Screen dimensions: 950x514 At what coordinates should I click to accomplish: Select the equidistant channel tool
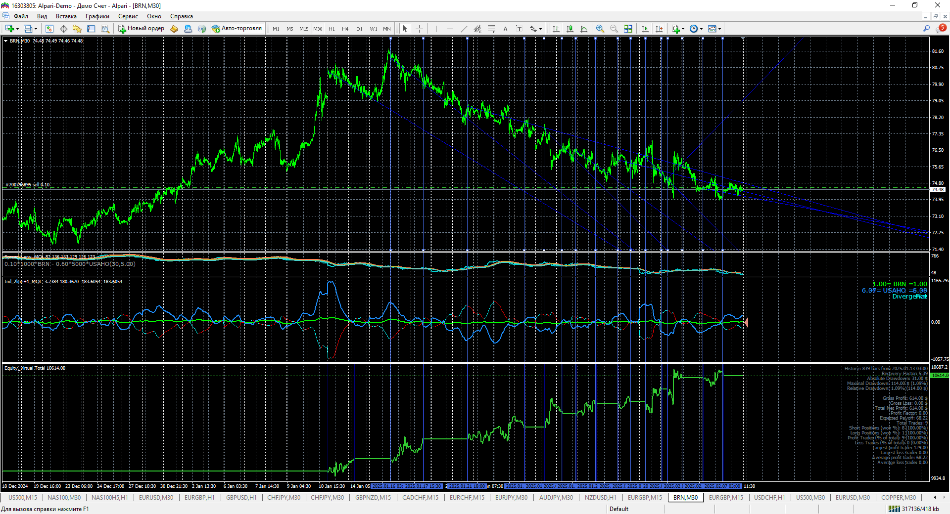point(477,29)
